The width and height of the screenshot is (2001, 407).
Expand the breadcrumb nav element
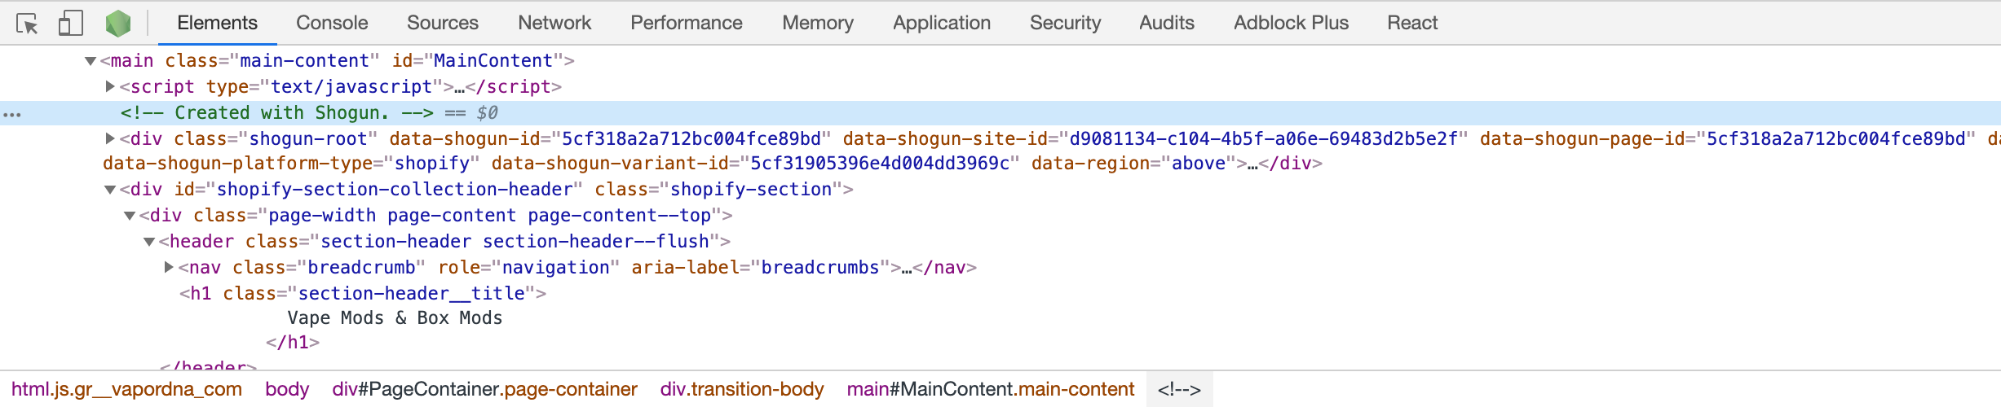click(x=169, y=267)
